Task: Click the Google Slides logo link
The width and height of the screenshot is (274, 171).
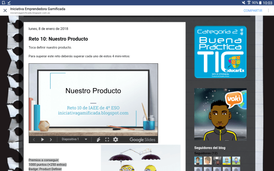Action: [143, 139]
